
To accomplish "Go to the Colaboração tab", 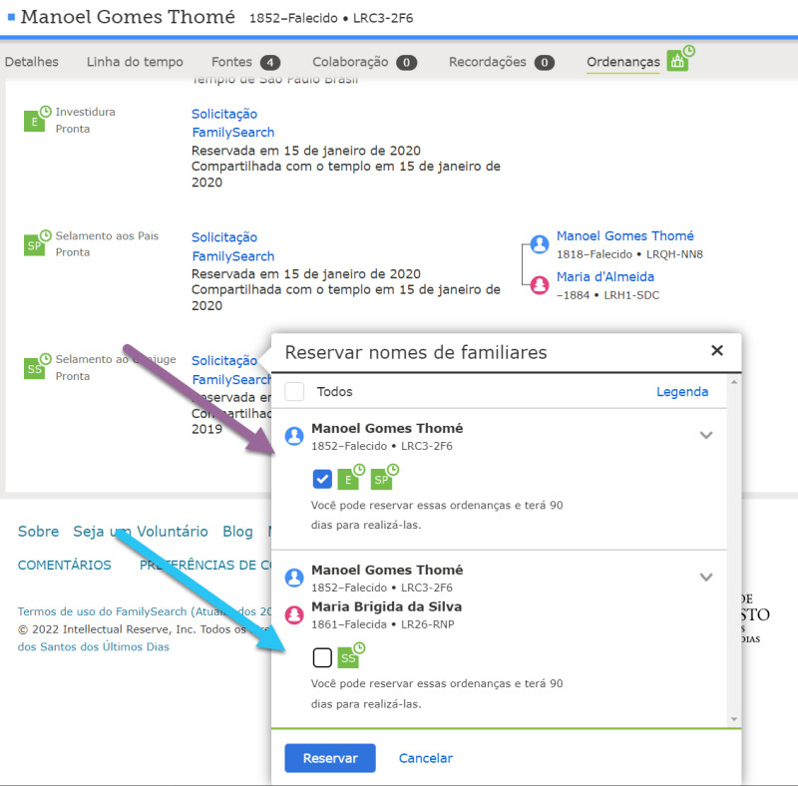I will pos(350,62).
